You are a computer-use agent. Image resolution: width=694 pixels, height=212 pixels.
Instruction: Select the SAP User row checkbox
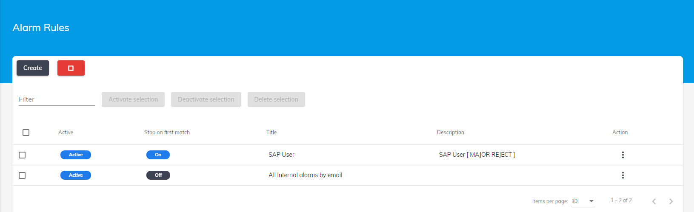tap(22, 155)
